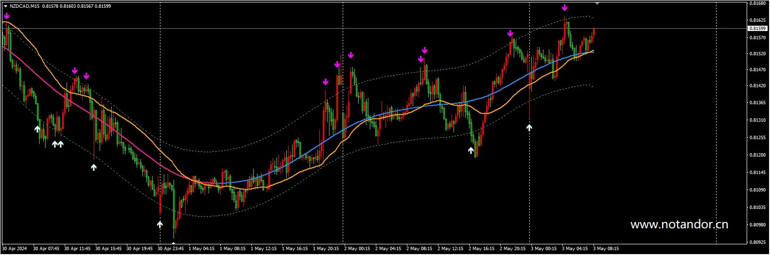Click the 0.81420 price scale label
770x255 pixels.
pos(758,86)
